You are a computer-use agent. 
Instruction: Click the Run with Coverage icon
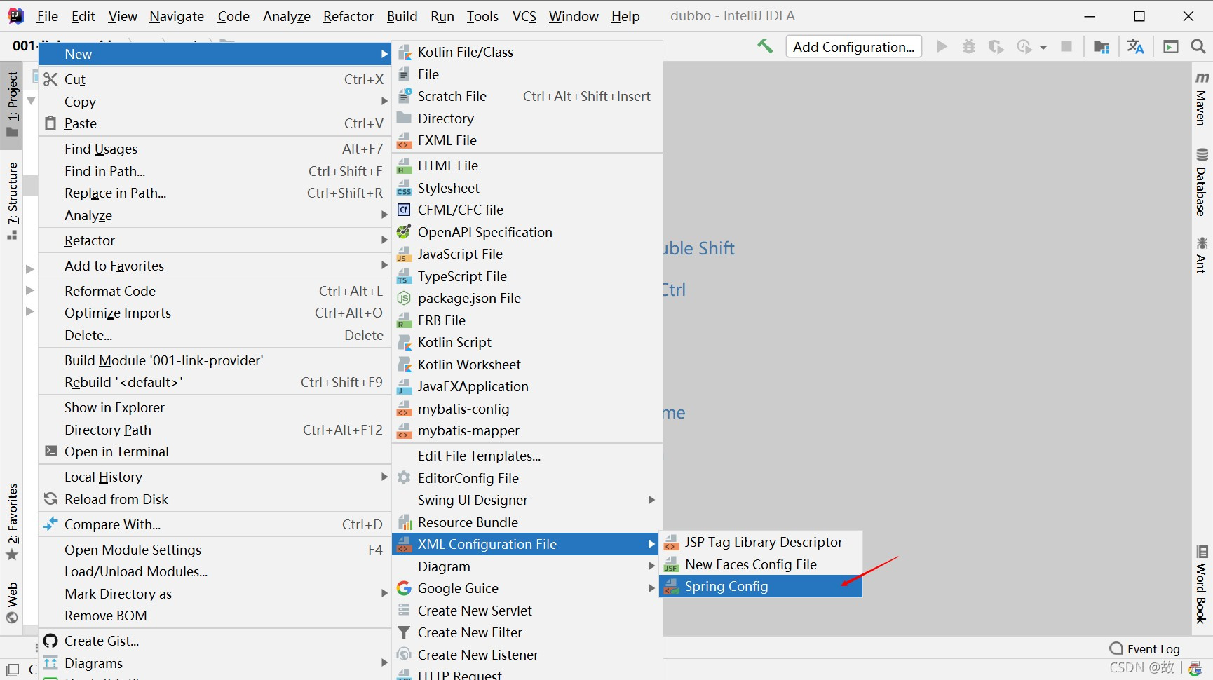[x=996, y=46]
